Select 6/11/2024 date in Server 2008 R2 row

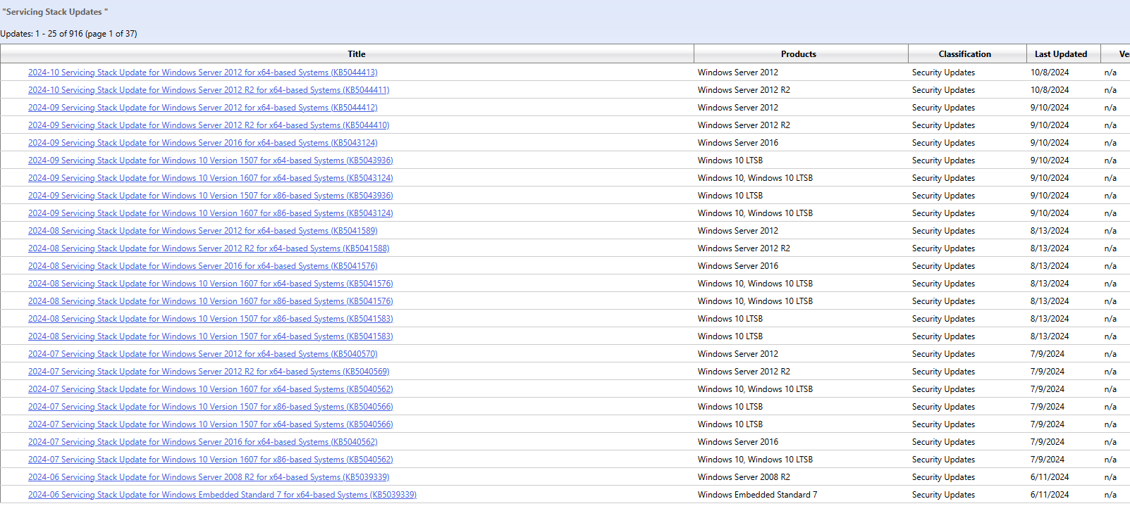tap(1050, 477)
